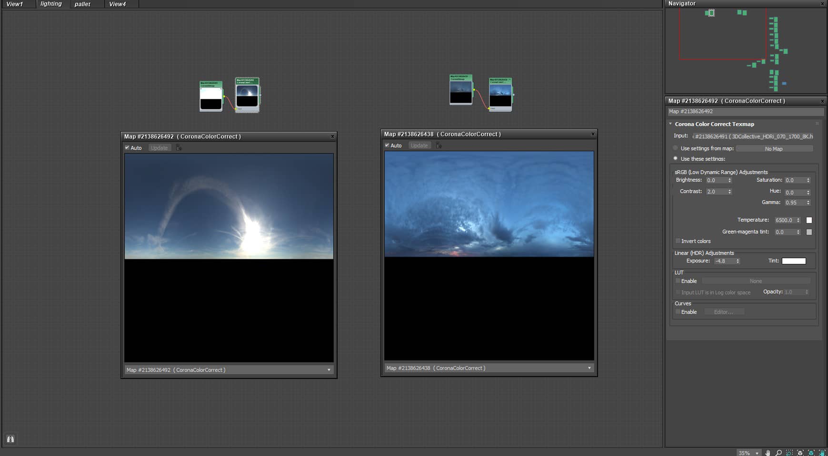Activate the Zoom Region tool
Screen dimensions: 828x456
click(789, 453)
